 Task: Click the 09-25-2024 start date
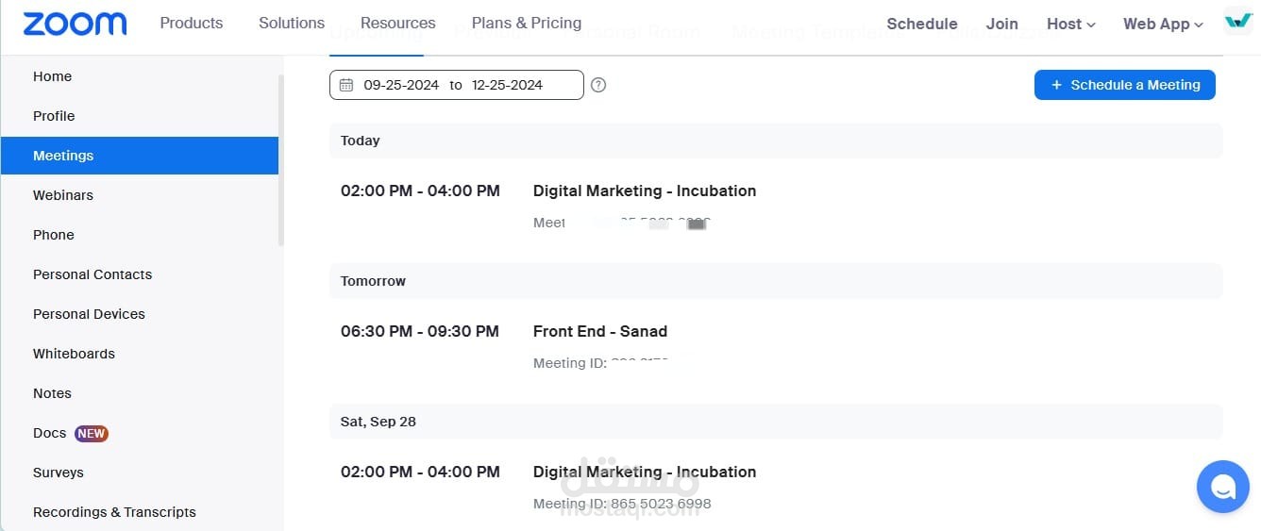pos(401,85)
